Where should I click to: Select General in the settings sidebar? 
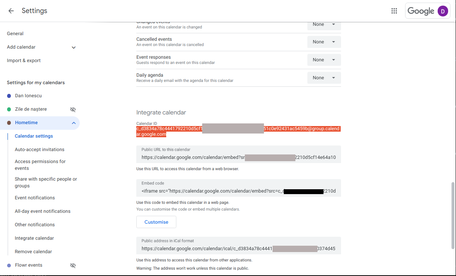click(15, 33)
